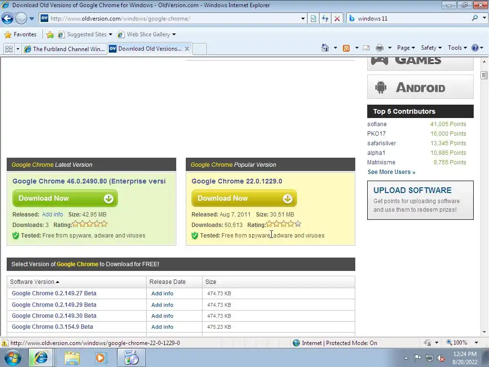Click Add info for Chrome 0.3.154.9 Beta
The width and height of the screenshot is (489, 367).
pyautogui.click(x=162, y=327)
